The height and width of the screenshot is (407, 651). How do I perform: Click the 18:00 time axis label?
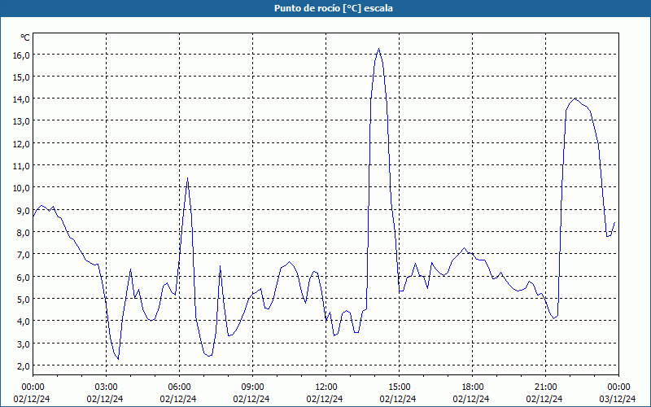[473, 387]
